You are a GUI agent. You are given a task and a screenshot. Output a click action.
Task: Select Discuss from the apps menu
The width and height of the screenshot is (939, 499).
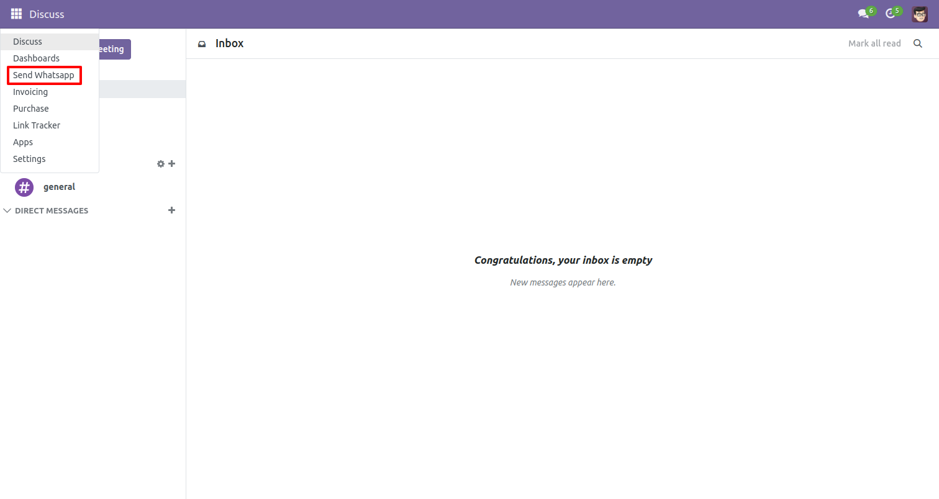50,42
